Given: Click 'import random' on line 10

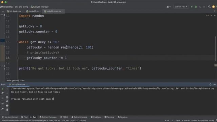Looking at the screenshot, I should pos(31,16).
